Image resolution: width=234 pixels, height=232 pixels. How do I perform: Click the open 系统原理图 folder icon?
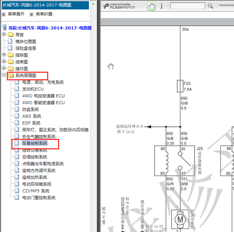[x=11, y=75]
